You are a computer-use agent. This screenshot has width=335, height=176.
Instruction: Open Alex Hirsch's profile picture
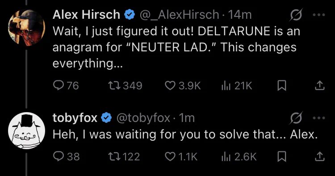[x=27, y=28]
